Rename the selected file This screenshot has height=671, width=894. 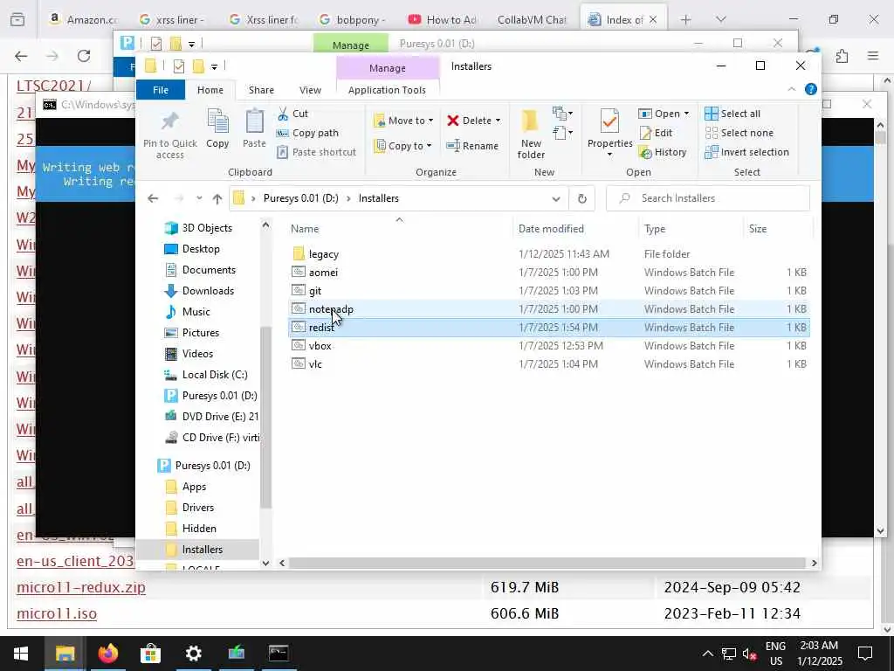(x=472, y=146)
